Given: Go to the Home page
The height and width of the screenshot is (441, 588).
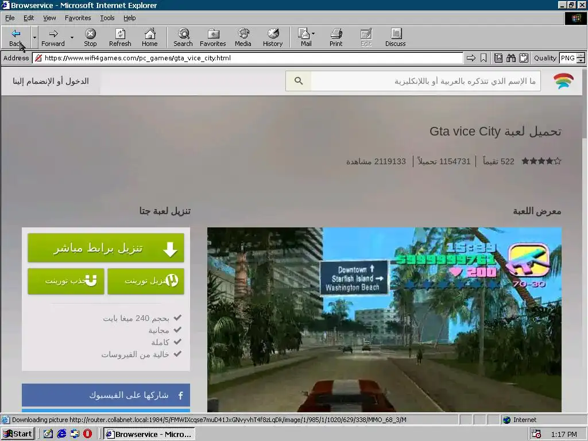Looking at the screenshot, I should [150, 37].
